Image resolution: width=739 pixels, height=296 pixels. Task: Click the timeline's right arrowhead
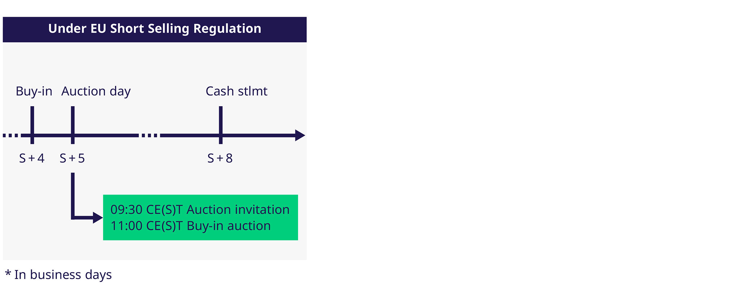300,135
